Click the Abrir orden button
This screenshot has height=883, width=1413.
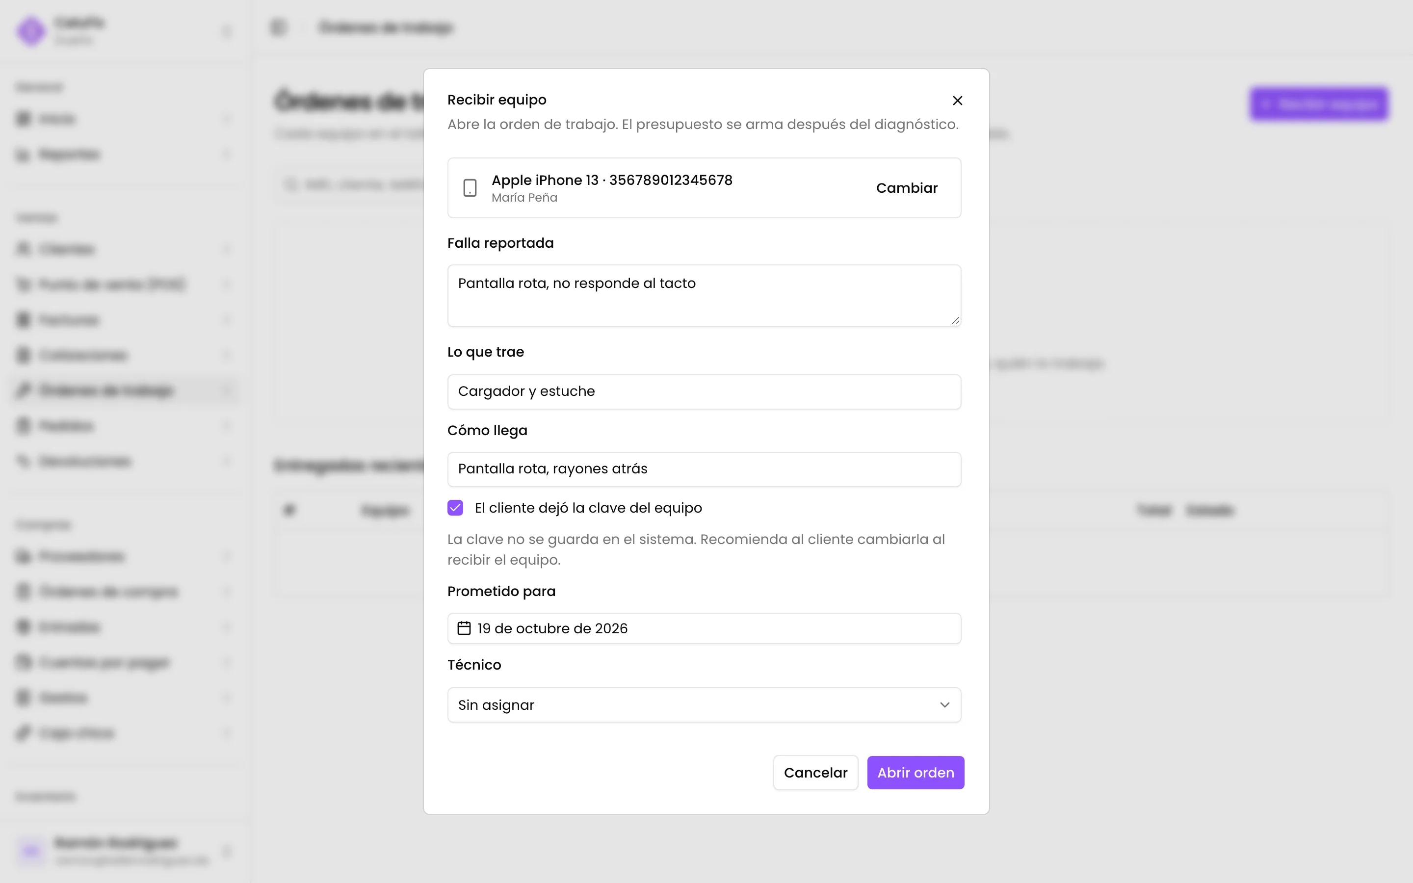[916, 773]
